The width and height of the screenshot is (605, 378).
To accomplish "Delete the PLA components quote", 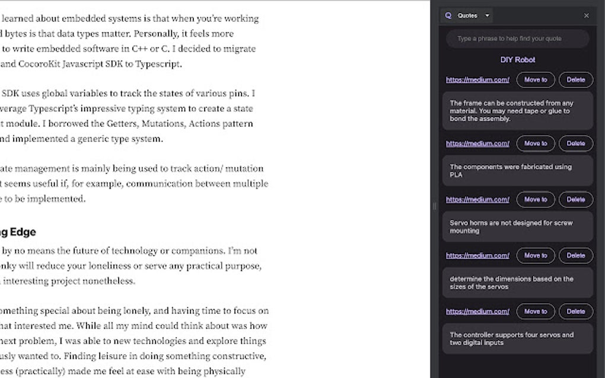I will point(575,143).
